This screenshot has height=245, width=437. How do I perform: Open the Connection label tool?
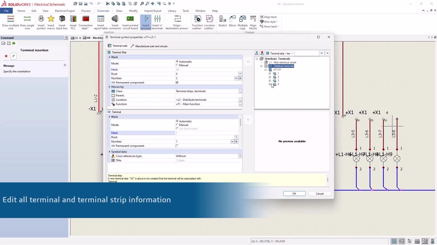(x=86, y=22)
